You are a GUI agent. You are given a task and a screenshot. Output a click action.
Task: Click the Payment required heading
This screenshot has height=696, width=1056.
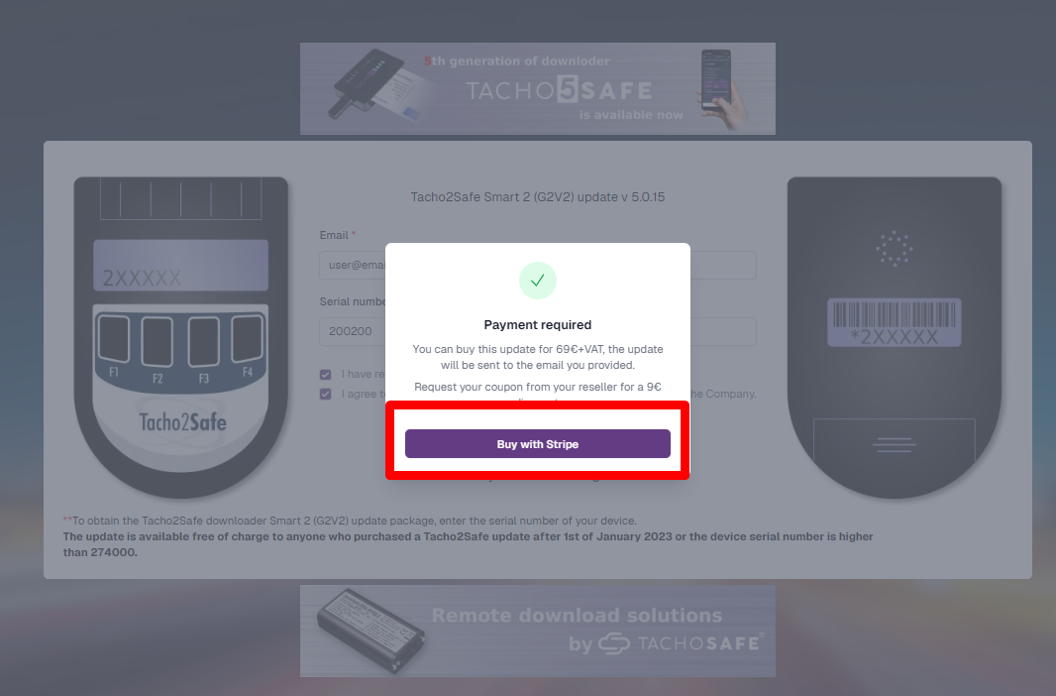pos(538,325)
